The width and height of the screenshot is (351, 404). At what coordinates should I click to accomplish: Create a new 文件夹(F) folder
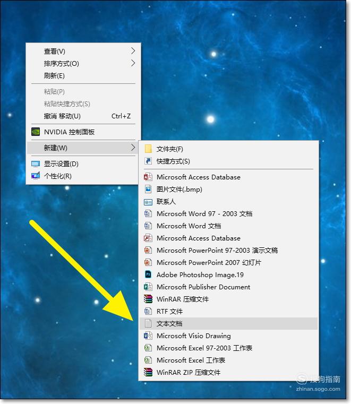[228, 149]
